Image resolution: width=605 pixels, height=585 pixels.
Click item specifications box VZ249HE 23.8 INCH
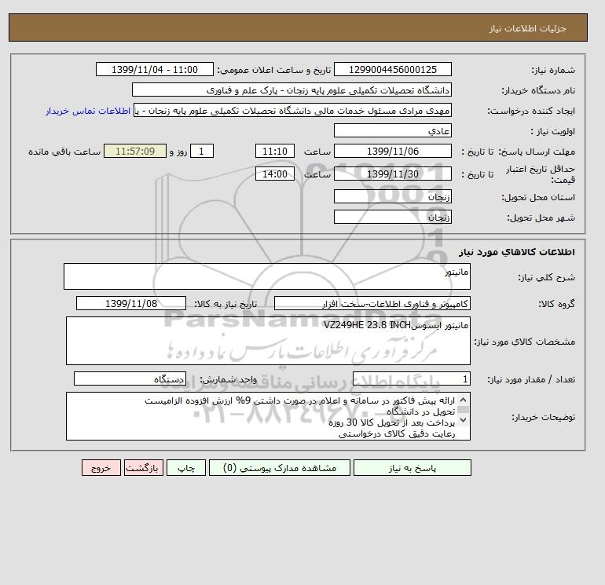[x=268, y=341]
